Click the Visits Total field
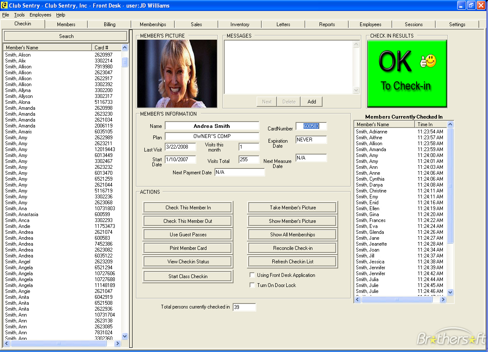This screenshot has height=352, width=488. click(249, 160)
